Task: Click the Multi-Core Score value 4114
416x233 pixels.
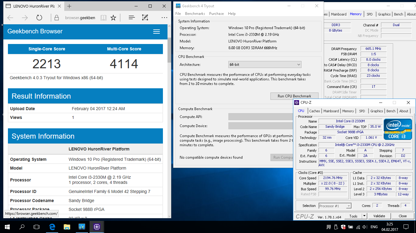Action: pos(124,64)
